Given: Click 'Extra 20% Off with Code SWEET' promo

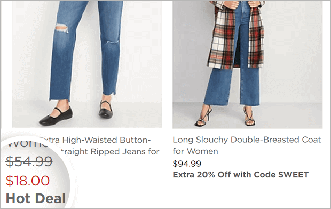Looking at the screenshot, I should point(241,175).
